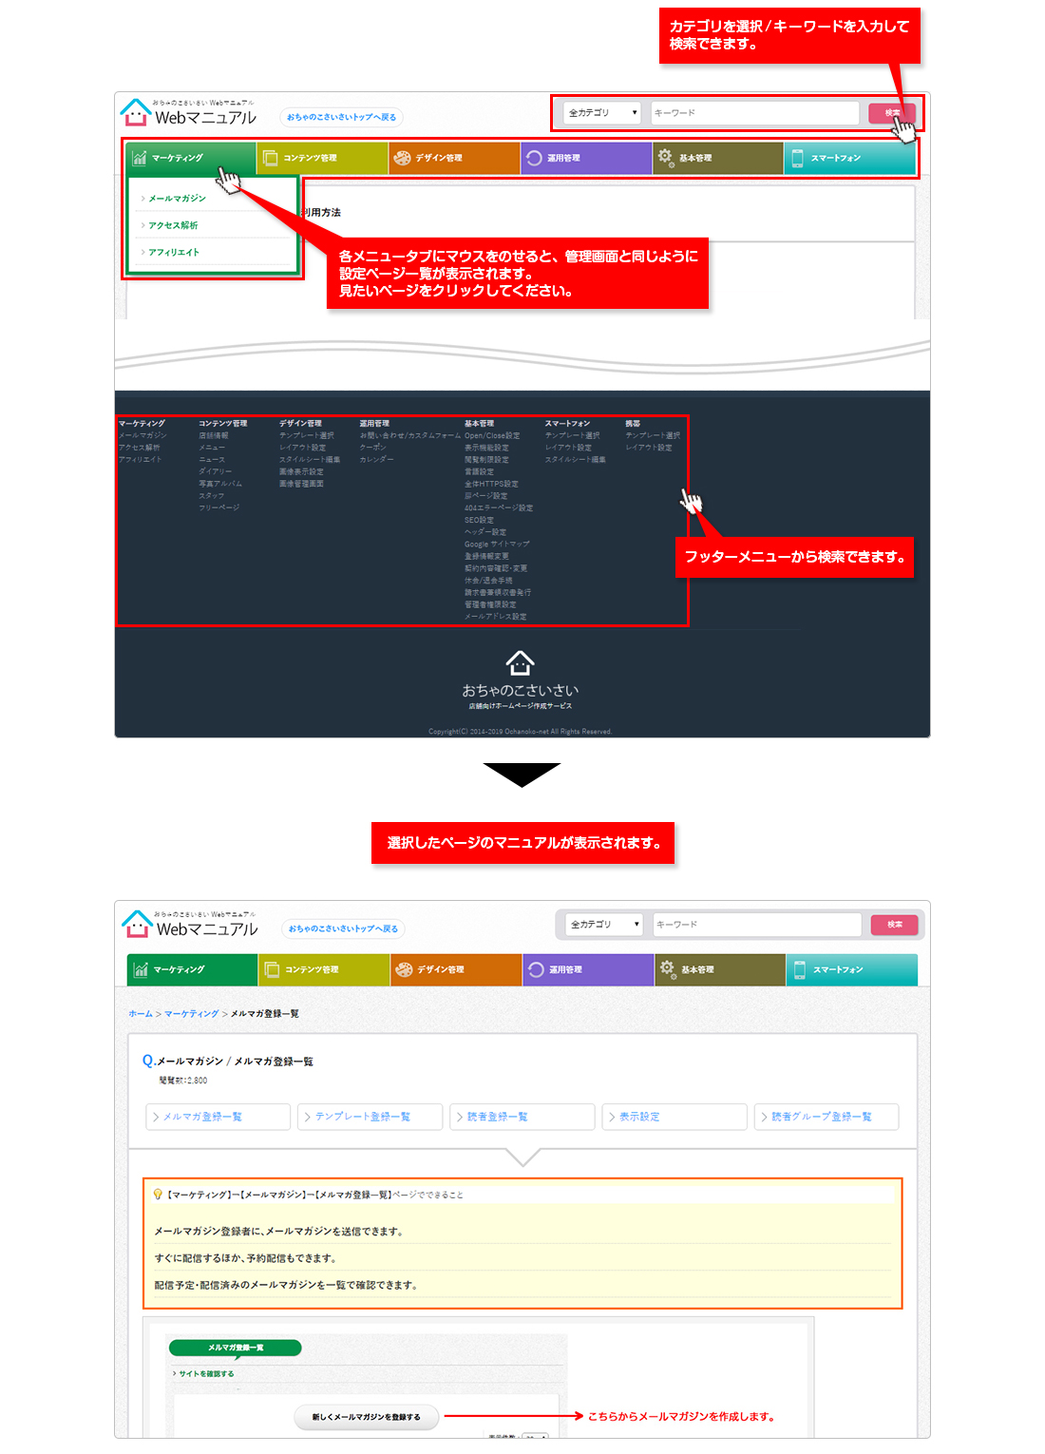Click footer link SEO設定
This screenshot has width=1045, height=1454.
479,520
